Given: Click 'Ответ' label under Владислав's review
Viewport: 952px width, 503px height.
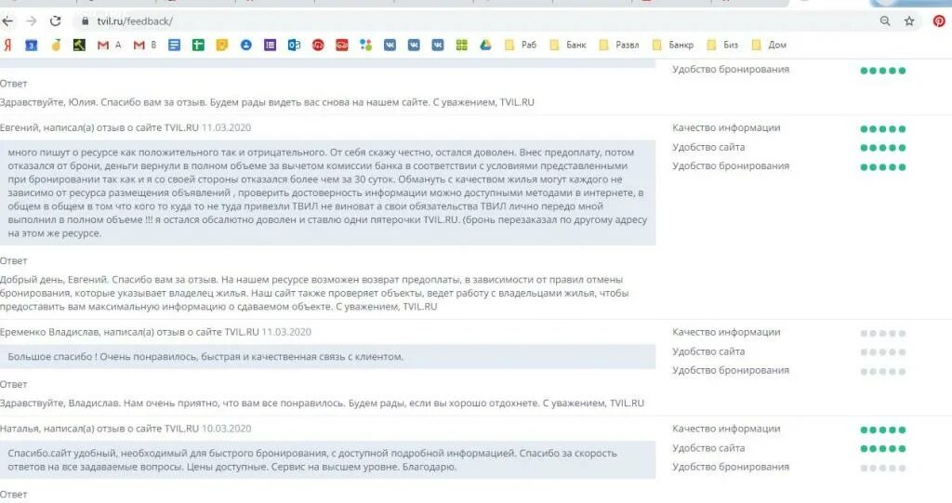Looking at the screenshot, I should [x=13, y=384].
